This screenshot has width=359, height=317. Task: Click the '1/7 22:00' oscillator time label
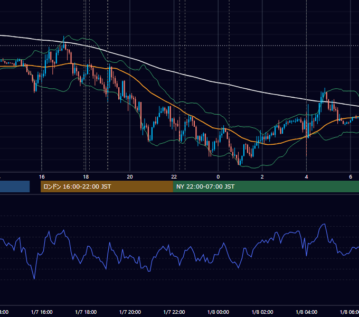174,312
